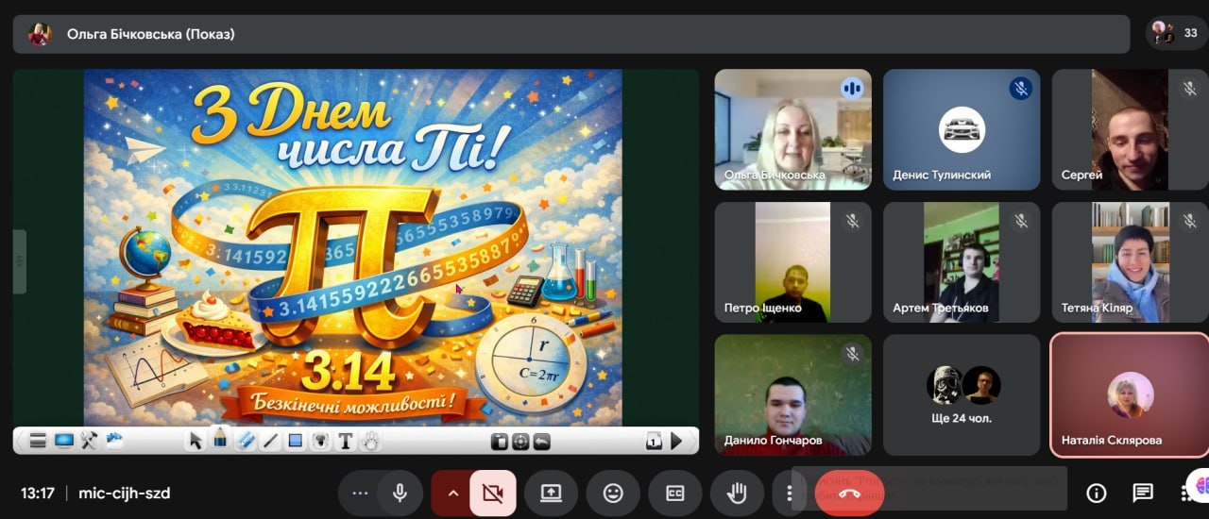Open audio options via the three-dot button beside the mic
1209x519 pixels.
click(359, 493)
